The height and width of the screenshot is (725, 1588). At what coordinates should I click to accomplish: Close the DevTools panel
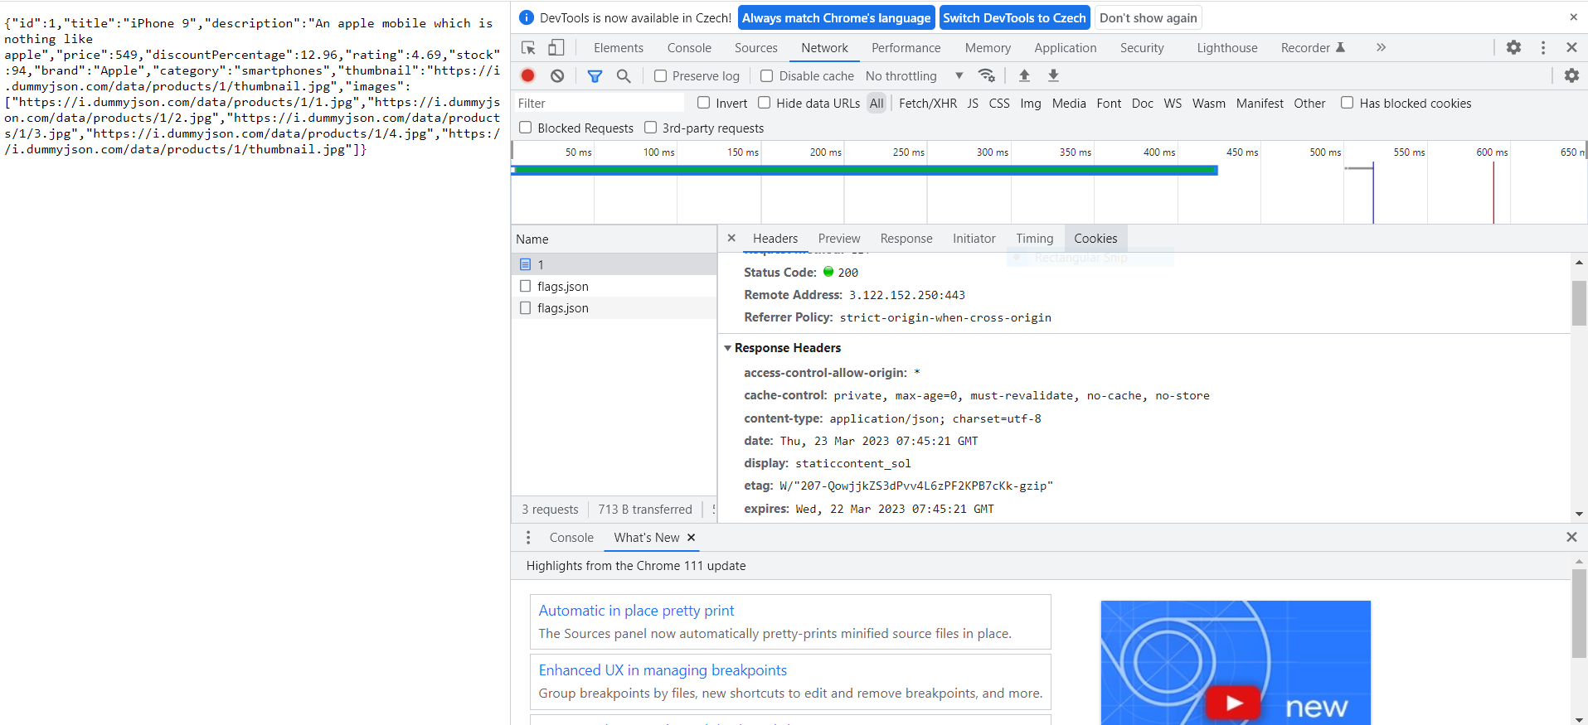click(x=1571, y=47)
